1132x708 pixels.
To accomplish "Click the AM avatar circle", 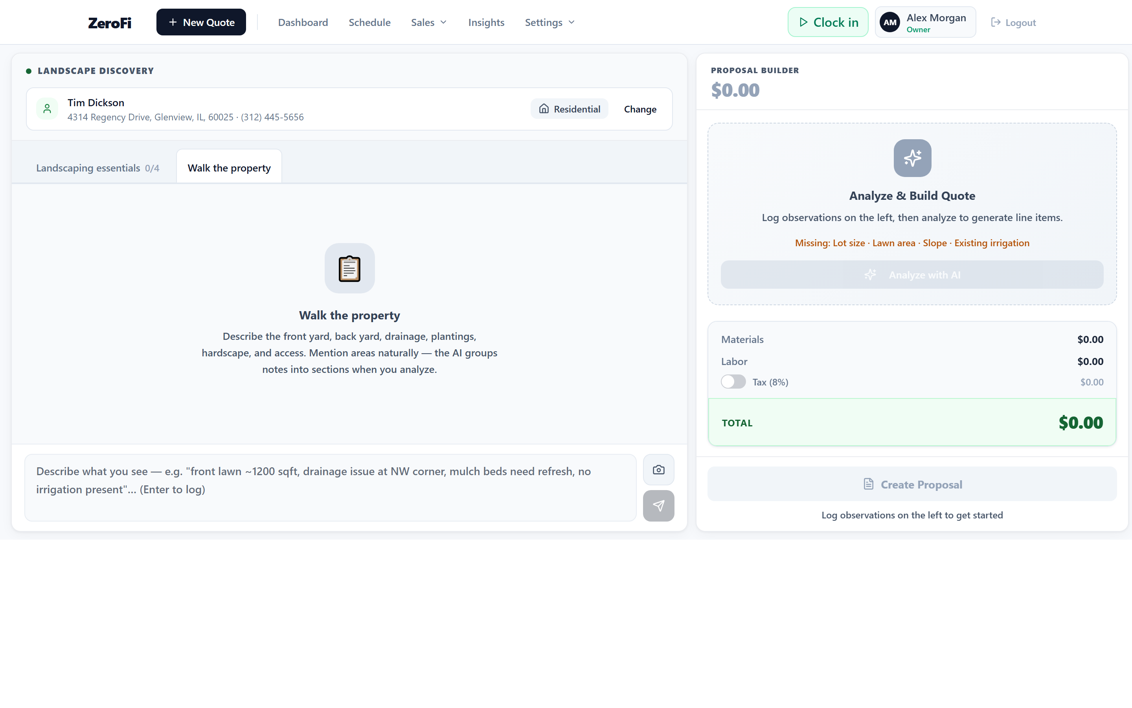I will click(890, 22).
